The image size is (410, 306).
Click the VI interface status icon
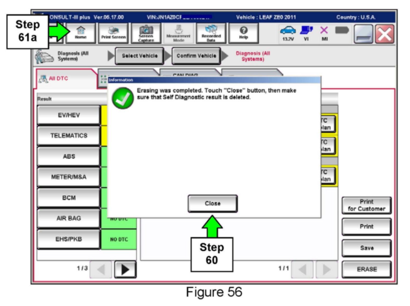306,33
